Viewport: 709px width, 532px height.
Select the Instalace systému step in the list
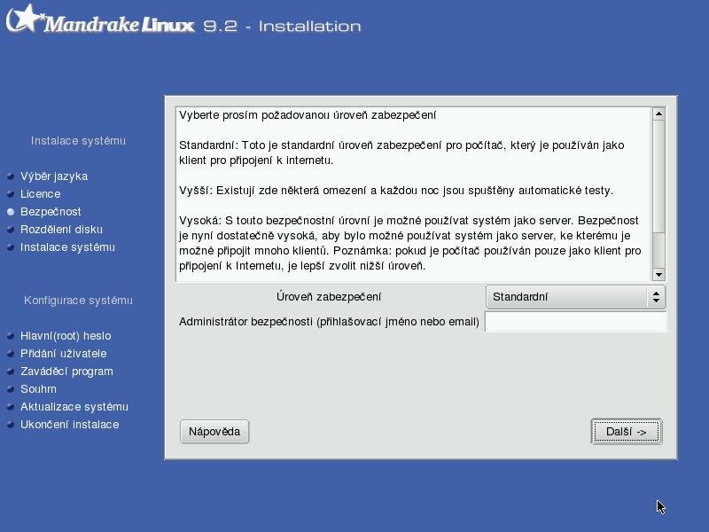[67, 247]
